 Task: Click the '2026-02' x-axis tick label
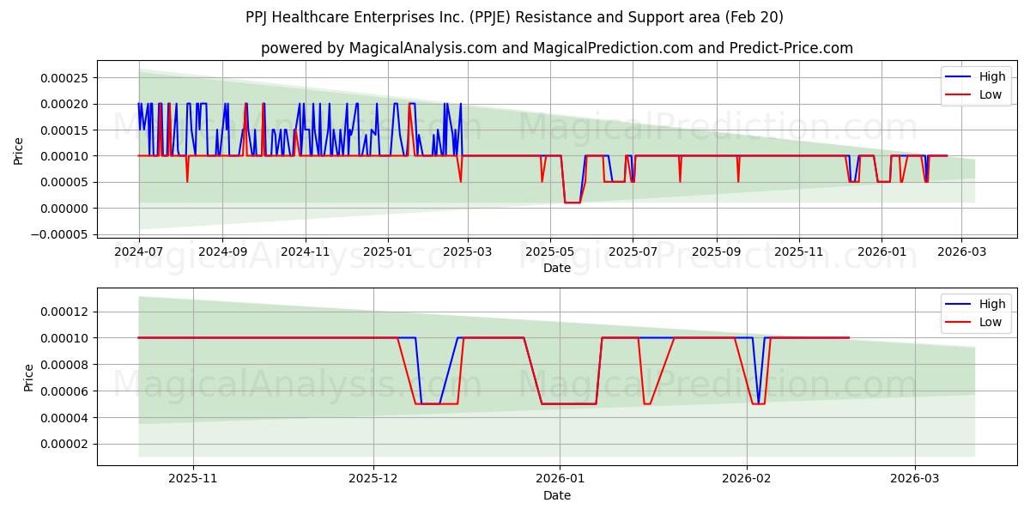click(747, 478)
